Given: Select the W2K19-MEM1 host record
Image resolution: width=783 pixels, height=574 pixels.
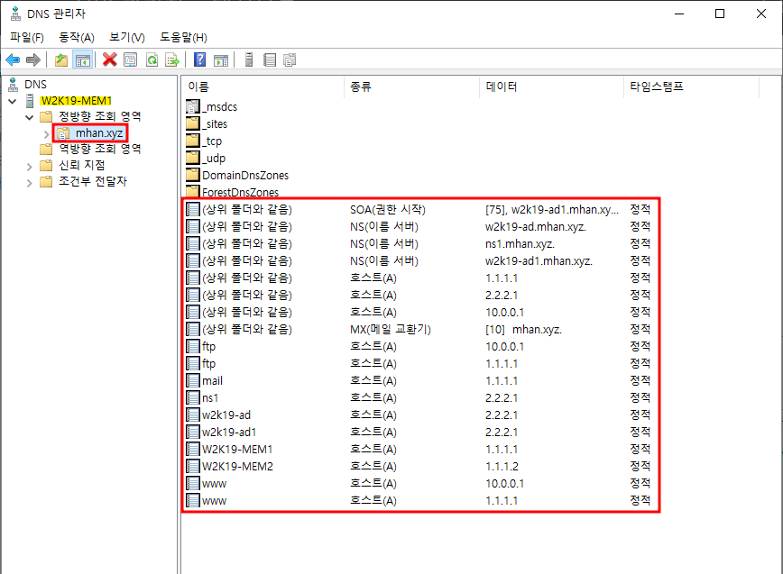Looking at the screenshot, I should pyautogui.click(x=419, y=450).
